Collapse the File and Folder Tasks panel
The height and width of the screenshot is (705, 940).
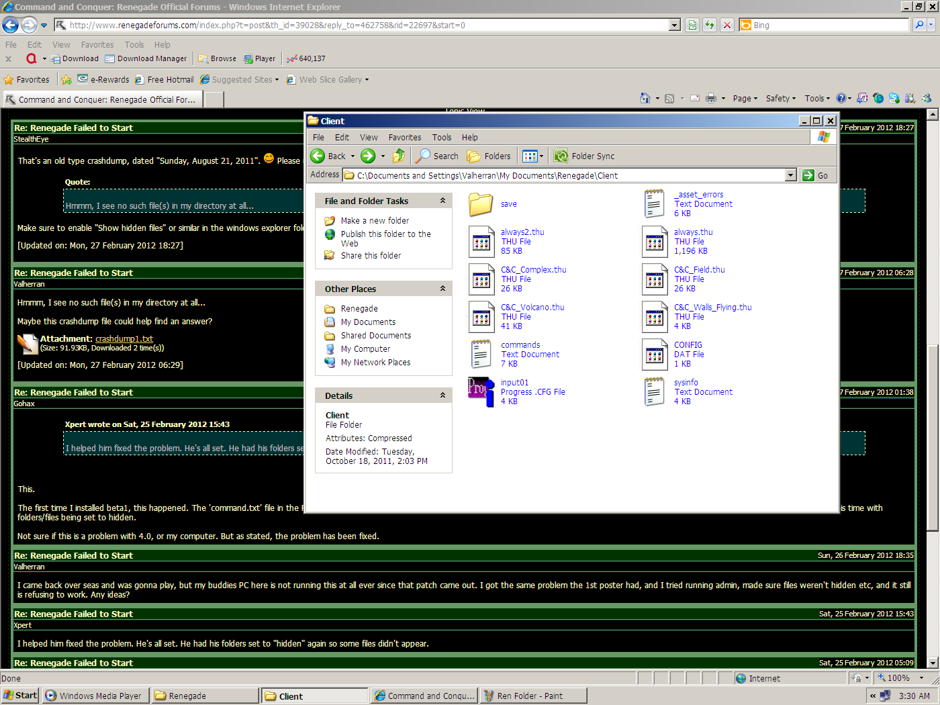coord(442,201)
